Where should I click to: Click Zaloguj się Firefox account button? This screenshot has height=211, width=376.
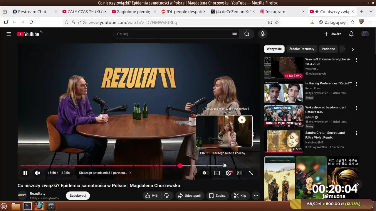[332, 22]
